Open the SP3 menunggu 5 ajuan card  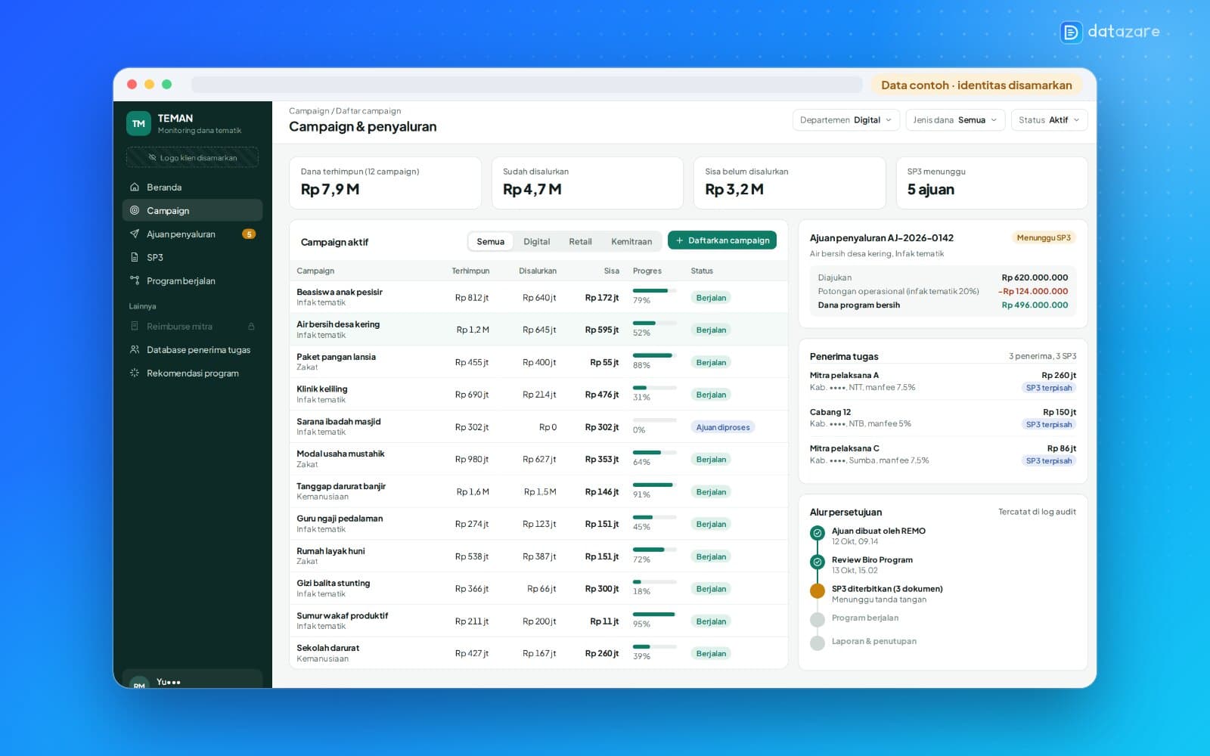(x=991, y=182)
